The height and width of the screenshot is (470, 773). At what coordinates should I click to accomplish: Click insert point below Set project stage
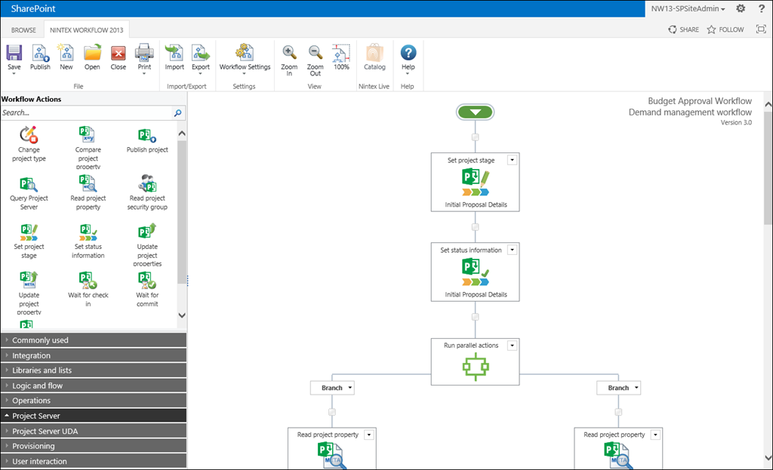476,227
